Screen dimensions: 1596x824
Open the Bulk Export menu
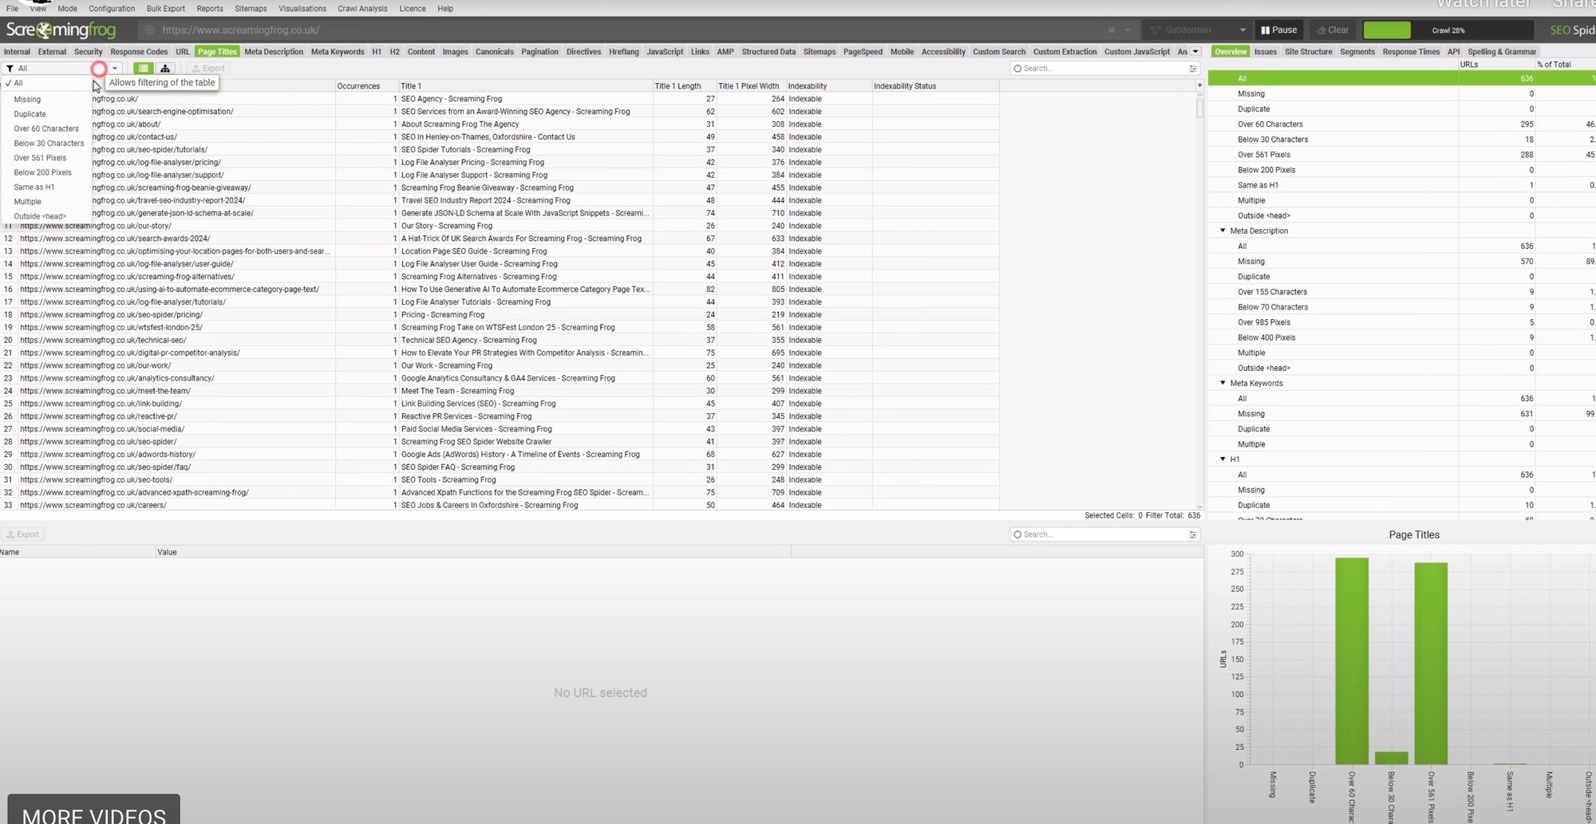coord(166,9)
